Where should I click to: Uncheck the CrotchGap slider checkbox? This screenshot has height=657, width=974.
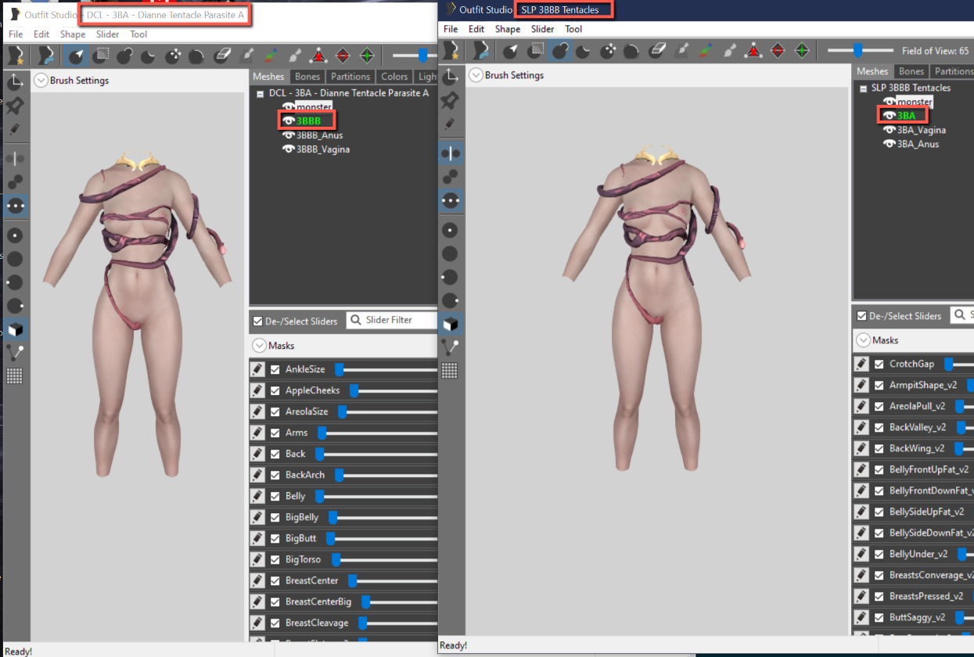pyautogui.click(x=879, y=364)
